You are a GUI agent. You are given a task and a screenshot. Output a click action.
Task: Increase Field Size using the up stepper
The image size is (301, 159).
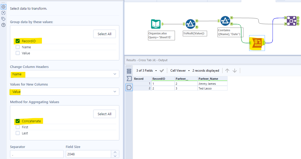pos(115,152)
